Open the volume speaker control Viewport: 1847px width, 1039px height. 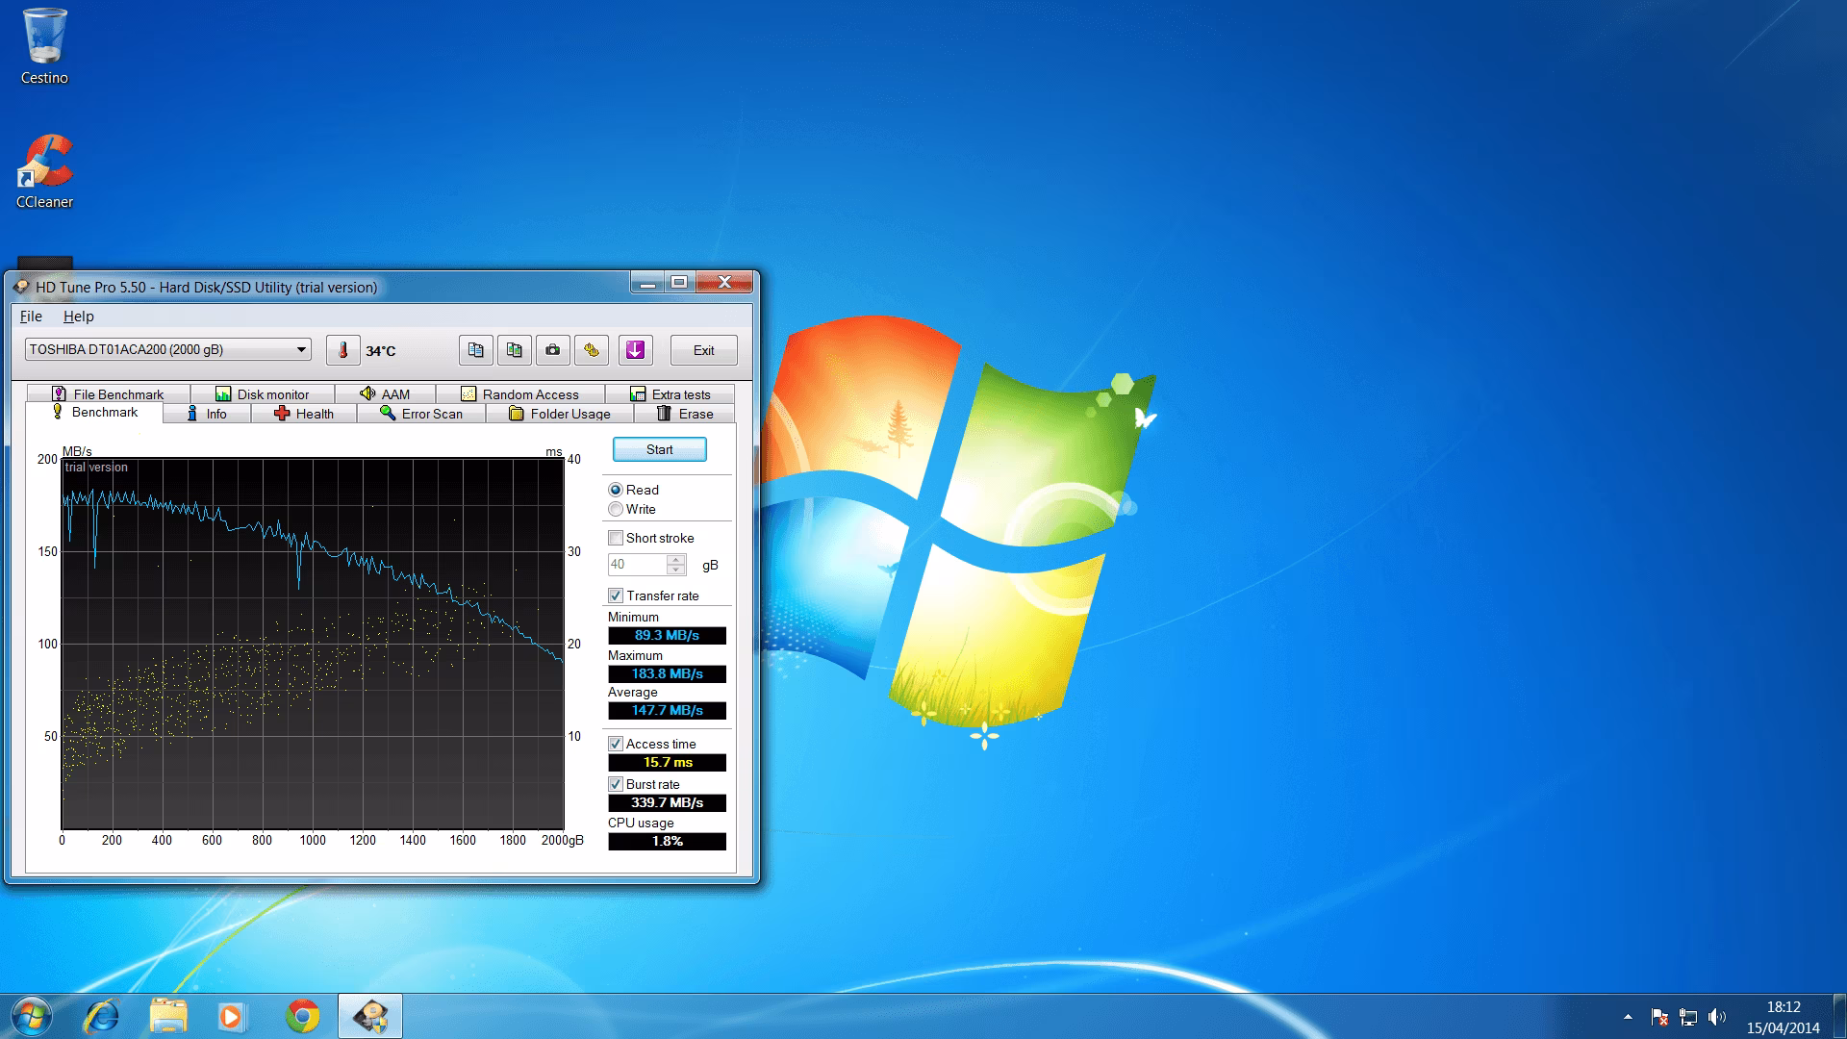click(x=1717, y=1017)
